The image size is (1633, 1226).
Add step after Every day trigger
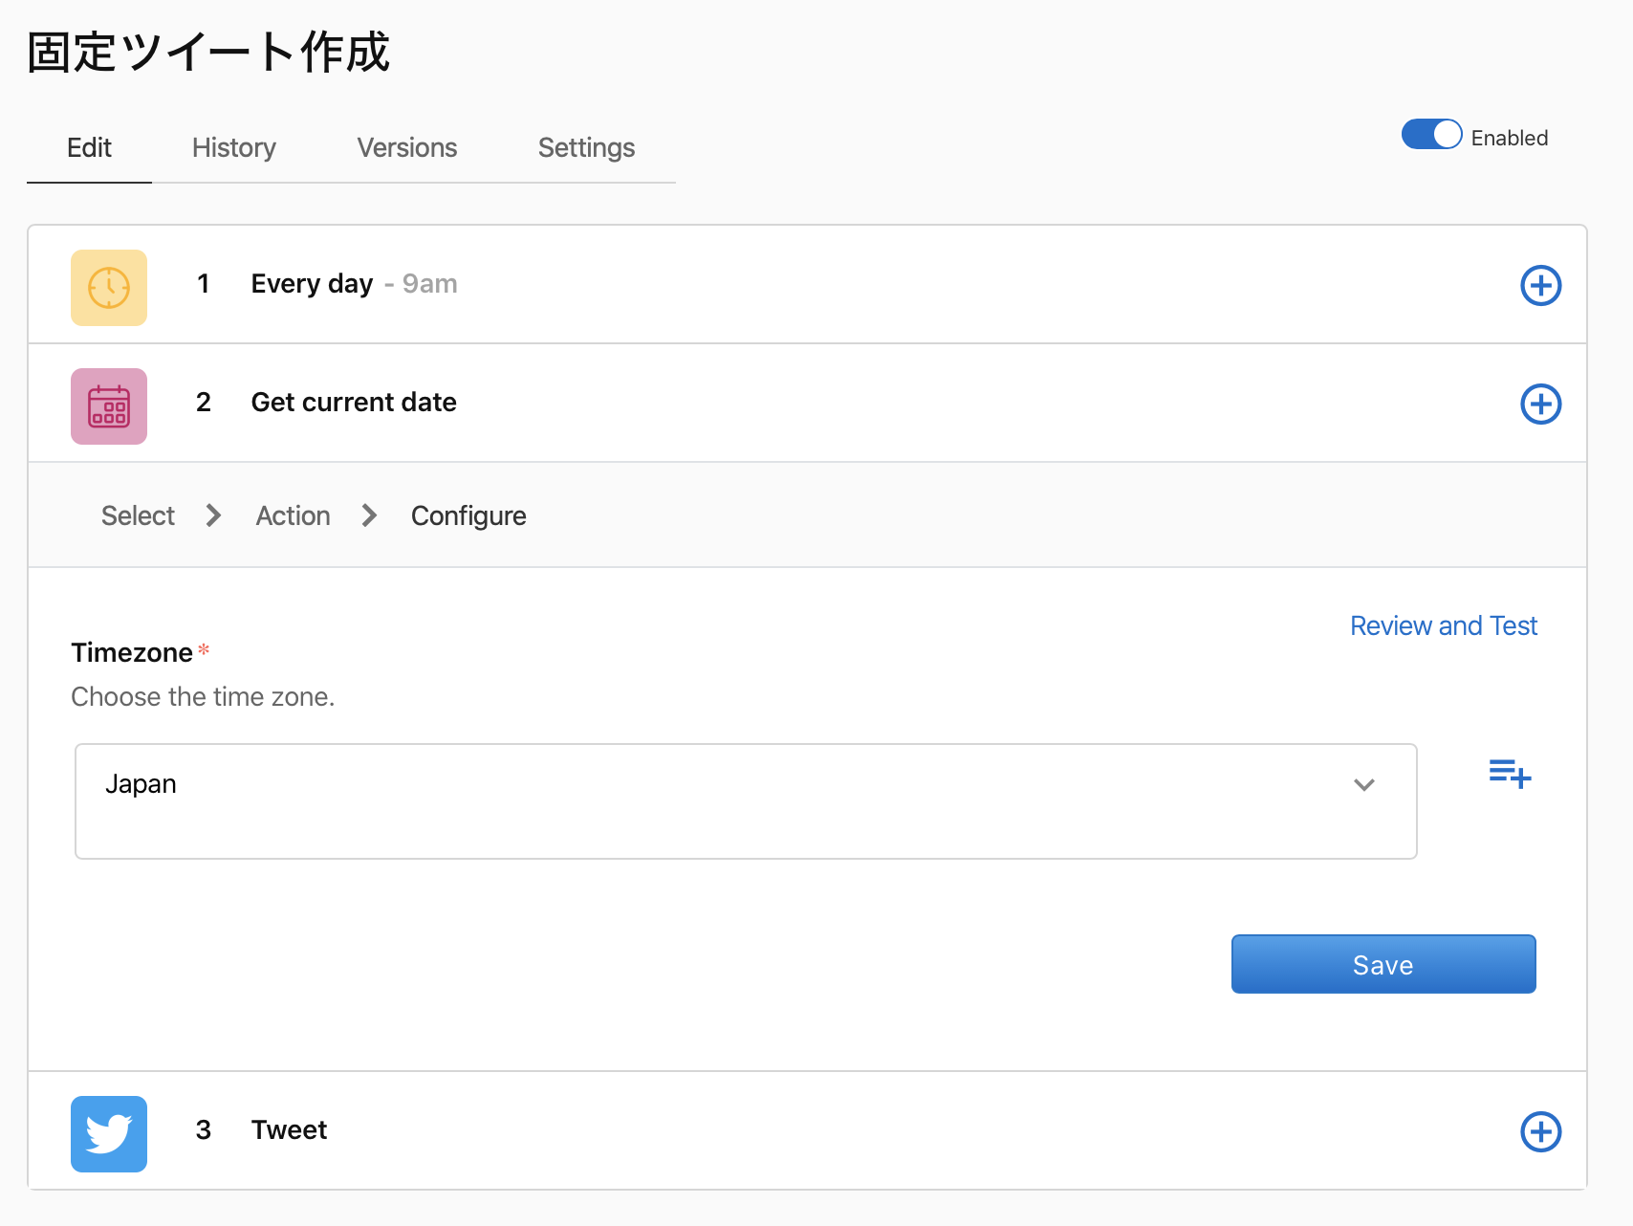[1540, 286]
